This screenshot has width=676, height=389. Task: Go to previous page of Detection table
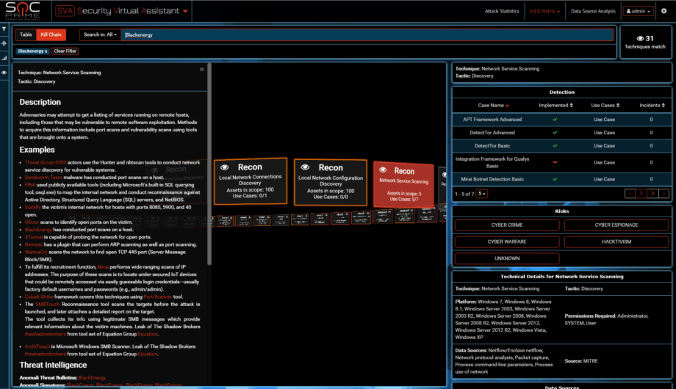tap(630, 194)
